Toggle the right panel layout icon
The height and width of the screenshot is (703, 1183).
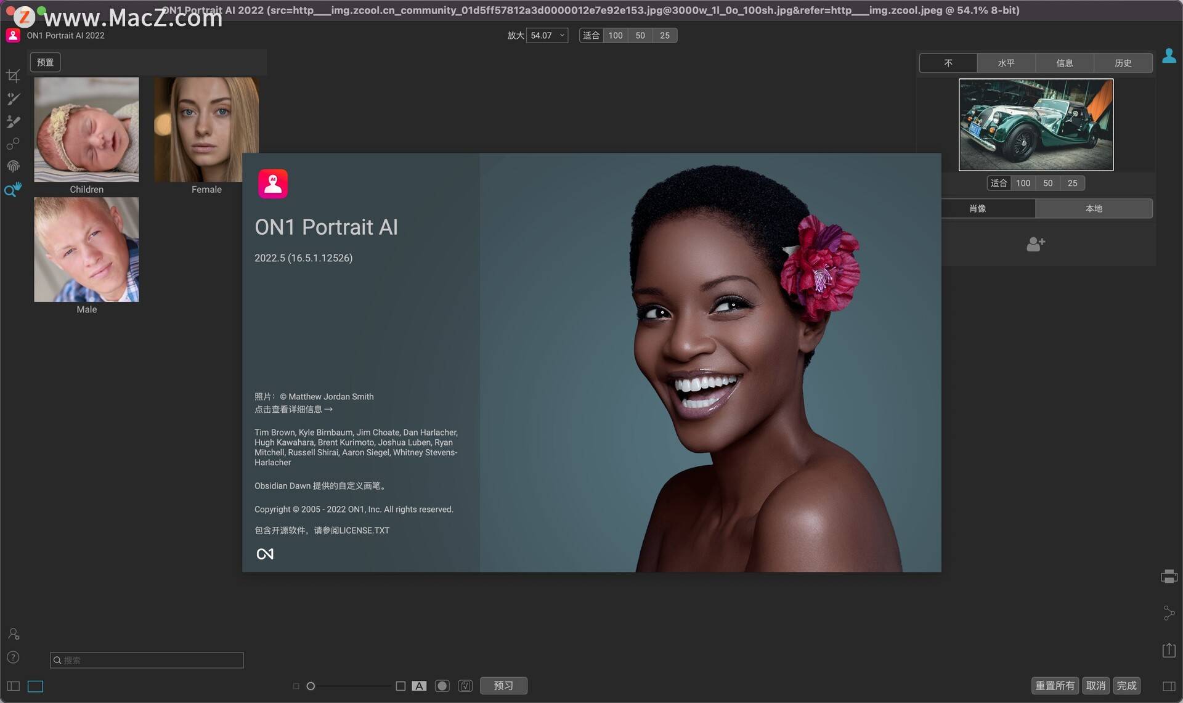click(1169, 686)
